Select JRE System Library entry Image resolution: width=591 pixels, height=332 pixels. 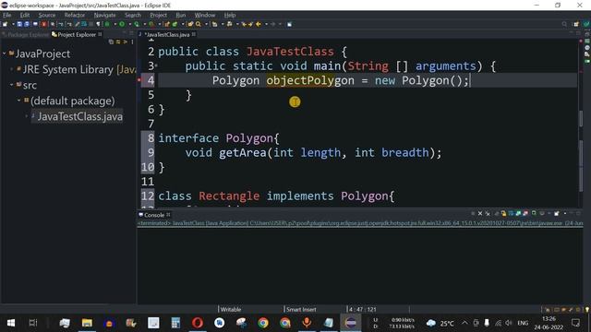[79, 70]
